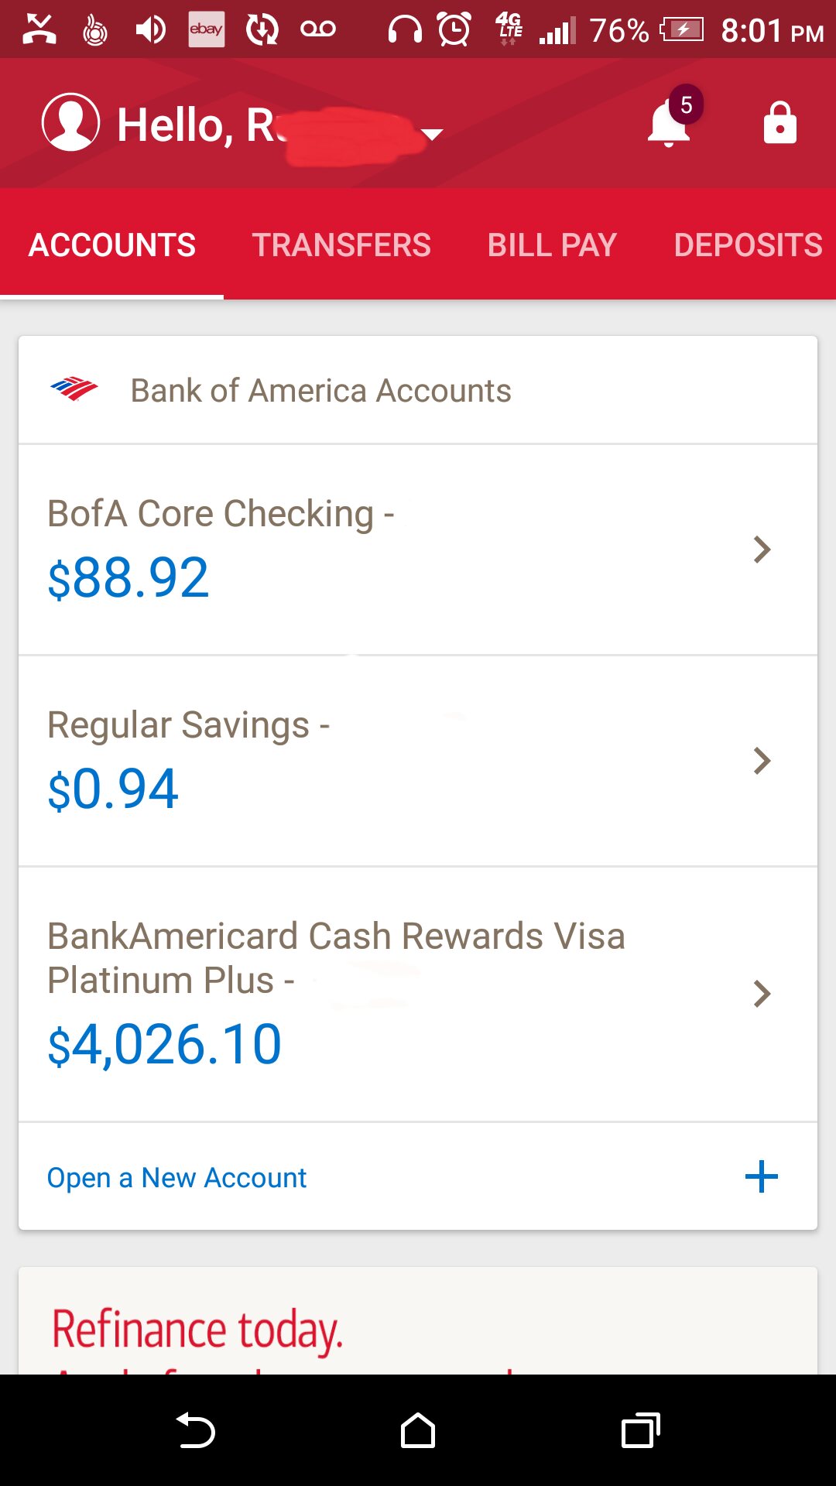Tap the profile avatar icon
Viewport: 836px width, 1486px height.
(x=70, y=122)
